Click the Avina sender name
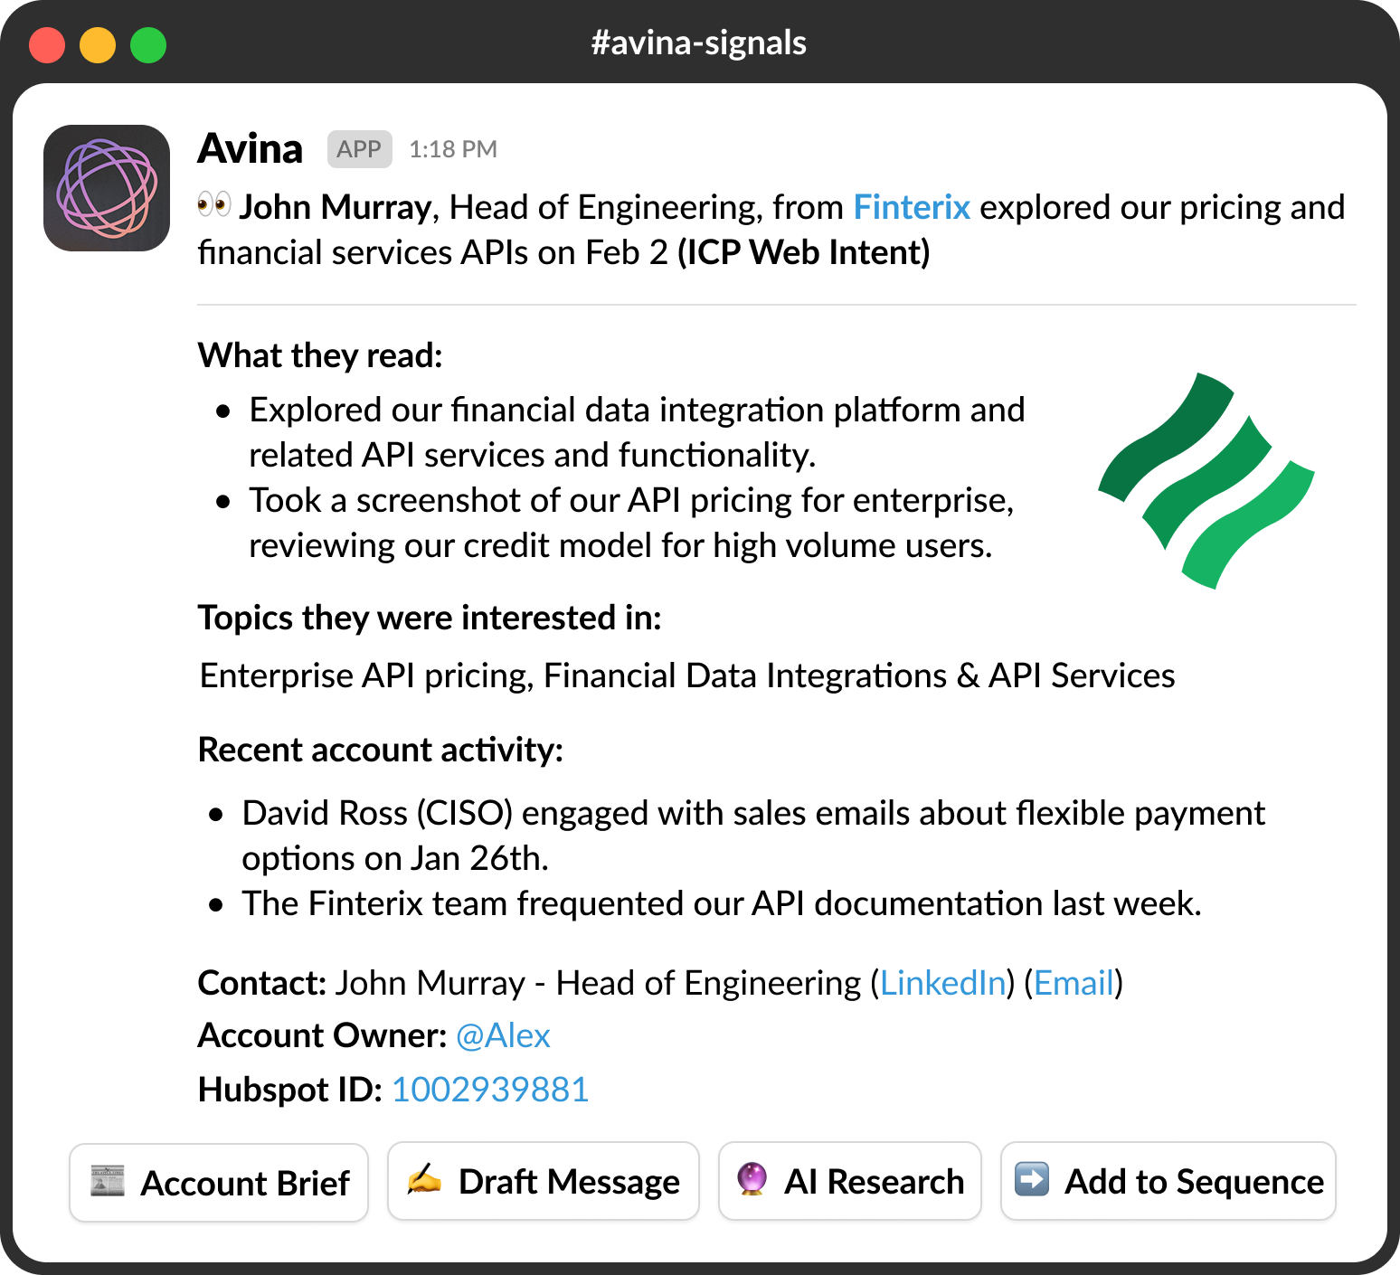The width and height of the screenshot is (1400, 1275). point(251,149)
